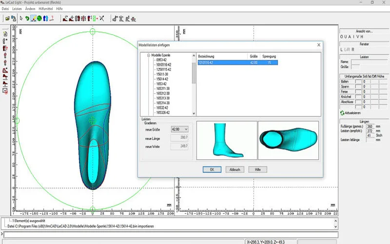Screen dimensions: 390x244
Task: Click the third gray foot-view icon in third group
Action: coord(127,19)
